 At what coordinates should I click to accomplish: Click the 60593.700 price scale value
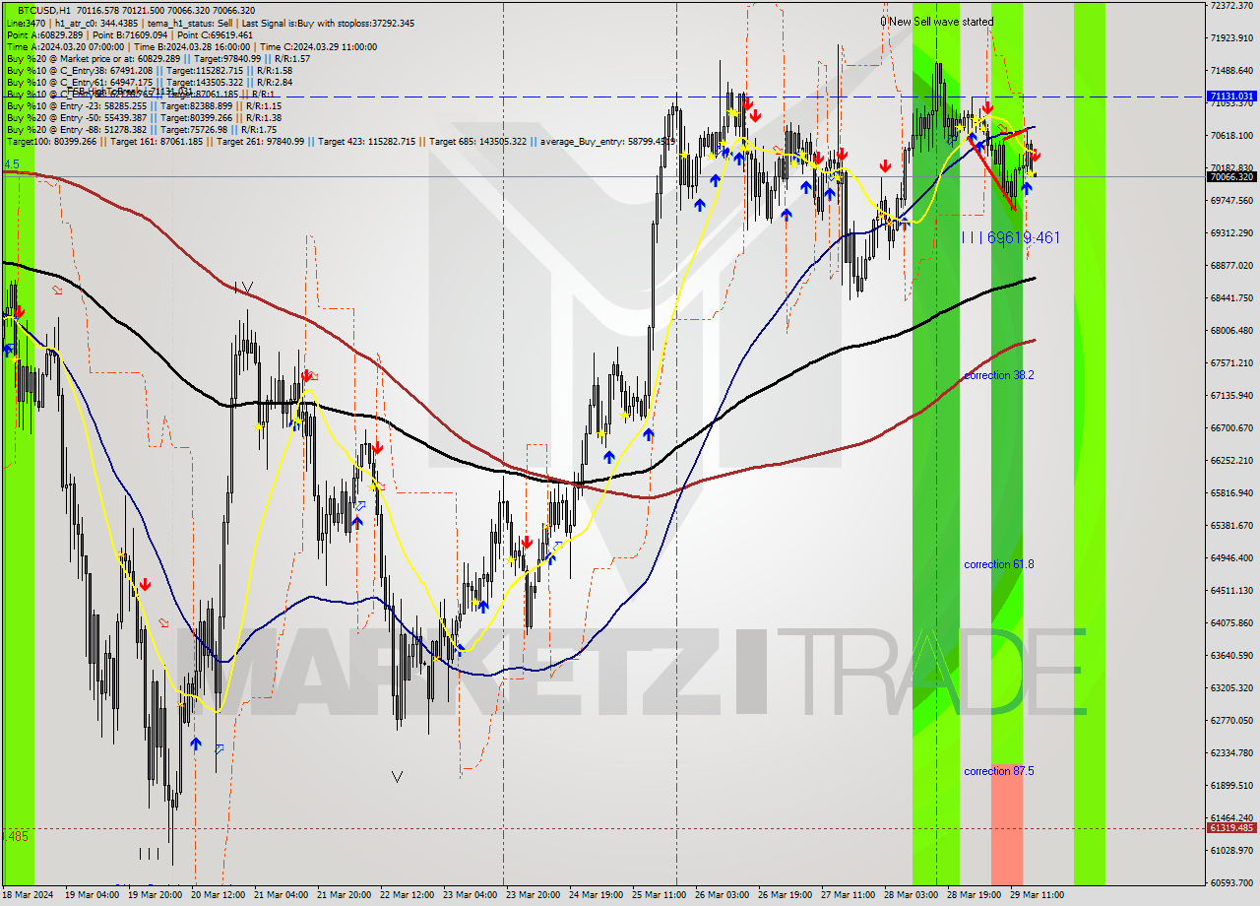pos(1230,883)
